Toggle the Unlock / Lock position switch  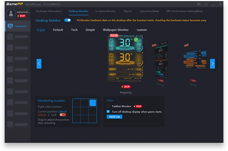(63, 115)
